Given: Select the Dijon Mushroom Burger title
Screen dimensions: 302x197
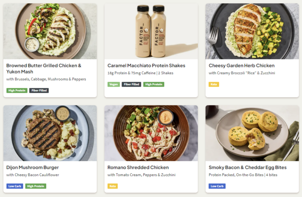Looking at the screenshot, I should (x=33, y=167).
